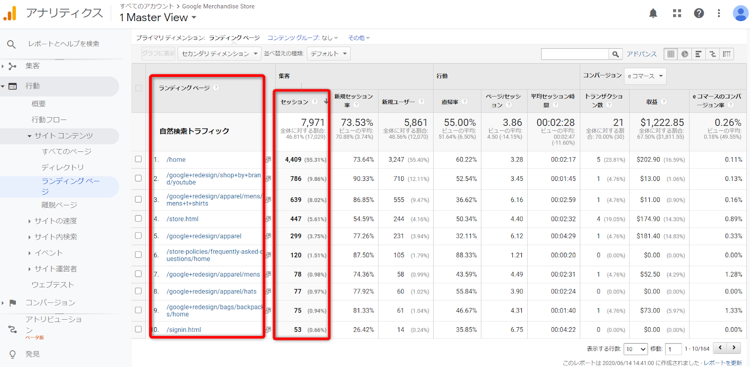The image size is (750, 367).
Task: Click the 移動 go-to row input field
Action: coord(674,349)
